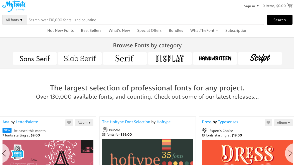This screenshot has height=165, width=294.
Task: Open the Typesenses foundry link
Action: click(x=228, y=122)
